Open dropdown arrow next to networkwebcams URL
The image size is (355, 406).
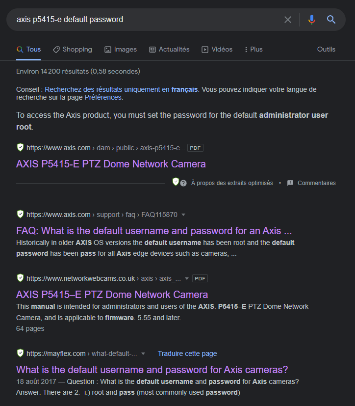point(186,278)
